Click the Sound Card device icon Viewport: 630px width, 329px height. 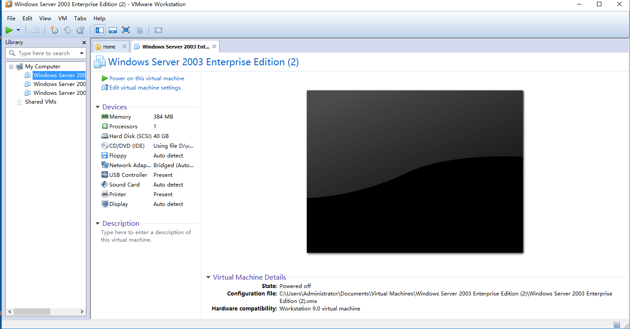point(104,185)
